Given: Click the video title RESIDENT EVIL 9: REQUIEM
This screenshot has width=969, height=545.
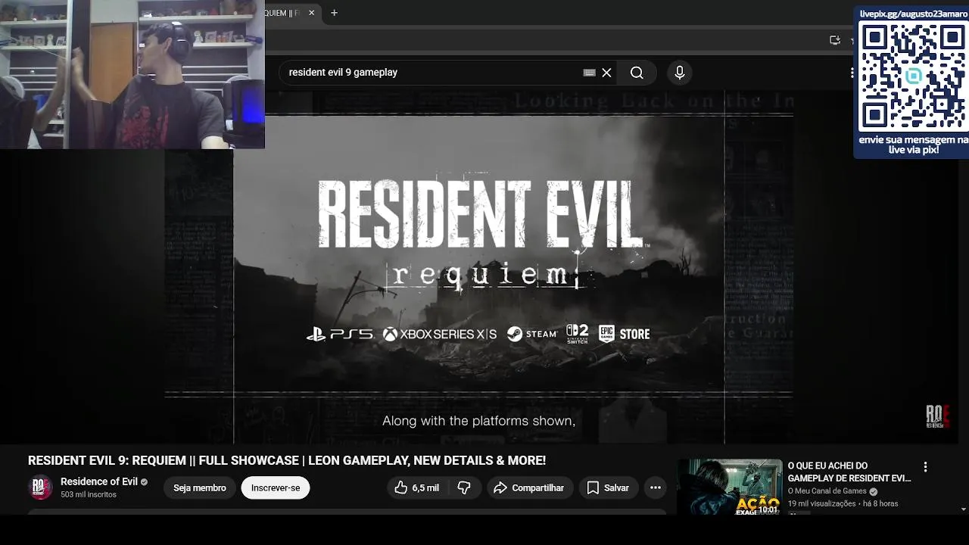Looking at the screenshot, I should tap(287, 460).
